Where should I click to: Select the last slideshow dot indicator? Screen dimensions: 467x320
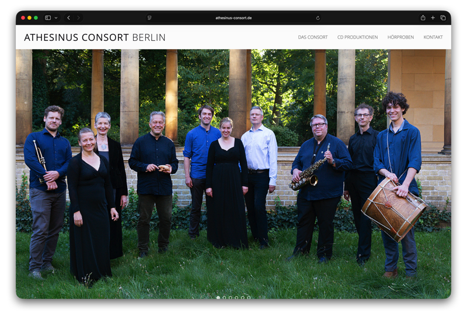[x=249, y=297]
